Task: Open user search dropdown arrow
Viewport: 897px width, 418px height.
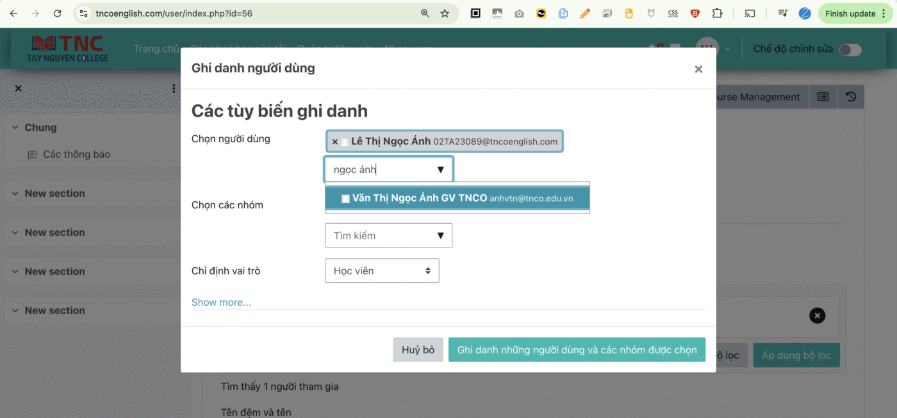Action: [441, 170]
